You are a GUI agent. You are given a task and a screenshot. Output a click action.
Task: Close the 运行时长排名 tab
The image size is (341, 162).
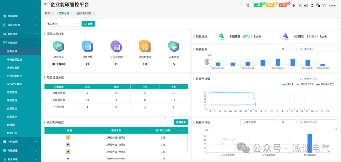[93, 13]
